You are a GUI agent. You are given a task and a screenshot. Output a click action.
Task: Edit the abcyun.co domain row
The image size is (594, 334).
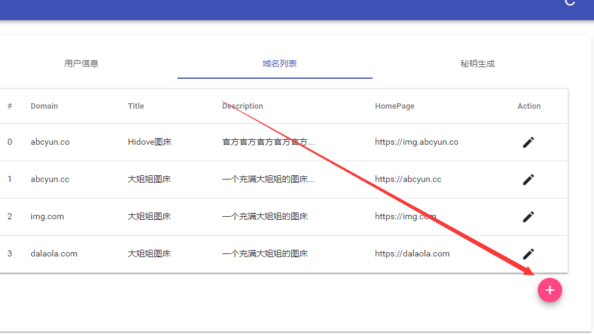click(529, 142)
